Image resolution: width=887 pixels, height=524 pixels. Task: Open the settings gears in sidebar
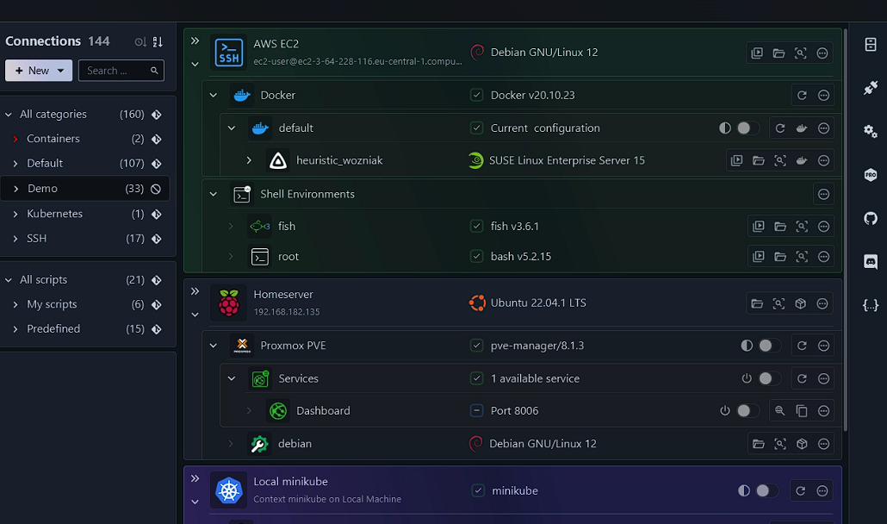pyautogui.click(x=871, y=131)
